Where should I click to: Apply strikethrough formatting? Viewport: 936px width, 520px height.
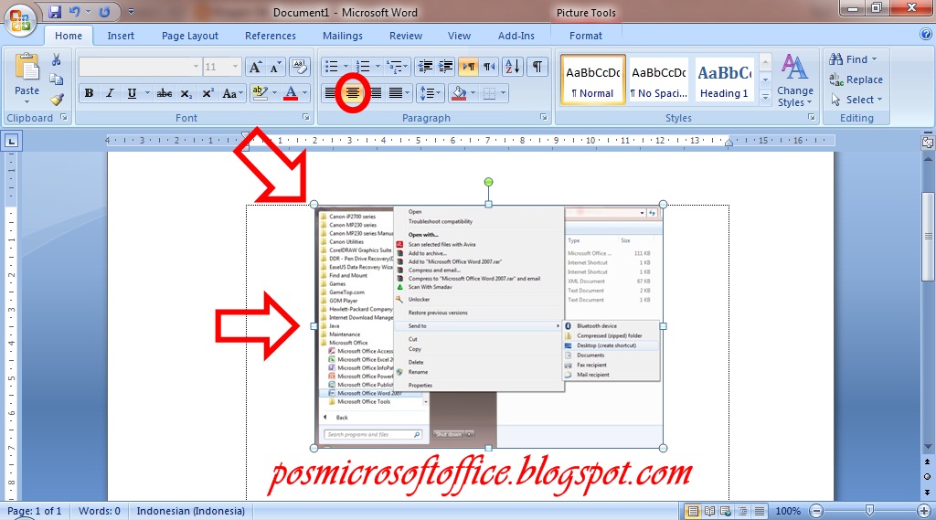click(165, 93)
